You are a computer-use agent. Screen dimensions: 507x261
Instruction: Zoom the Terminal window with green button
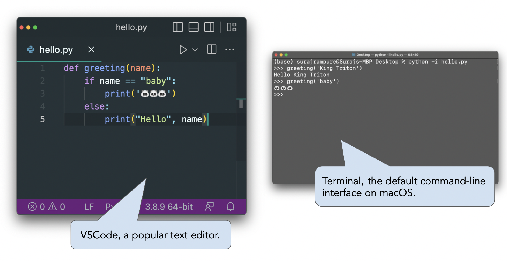pyautogui.click(x=286, y=55)
